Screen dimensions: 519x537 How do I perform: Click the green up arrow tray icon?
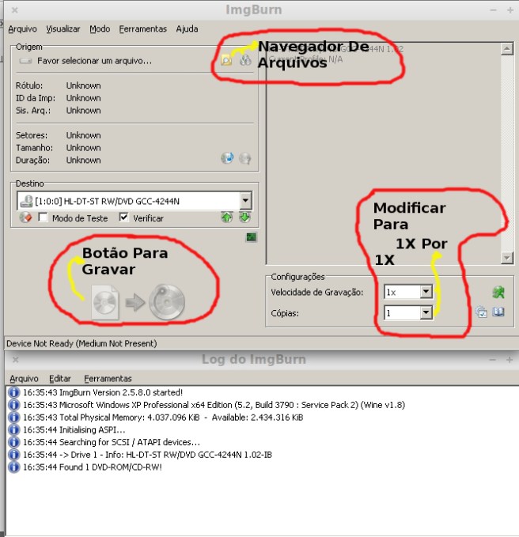(x=227, y=217)
